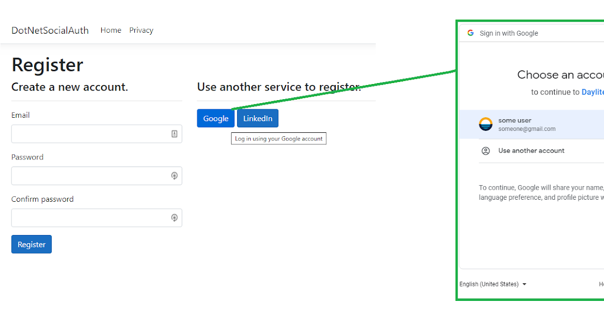Screen dimensions: 604x317
Task: Click the Google registration button
Action: point(215,118)
